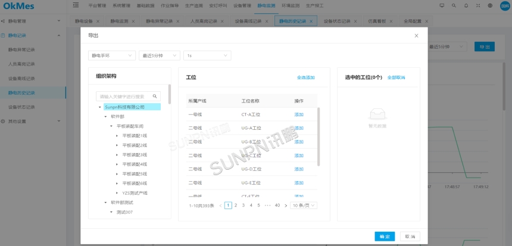Open the 生产报工 top menu

315,5
